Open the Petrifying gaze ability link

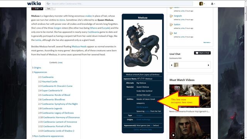click(142, 107)
